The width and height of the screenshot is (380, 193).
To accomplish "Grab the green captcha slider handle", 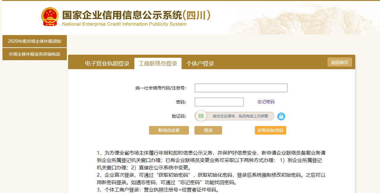I will (201, 116).
